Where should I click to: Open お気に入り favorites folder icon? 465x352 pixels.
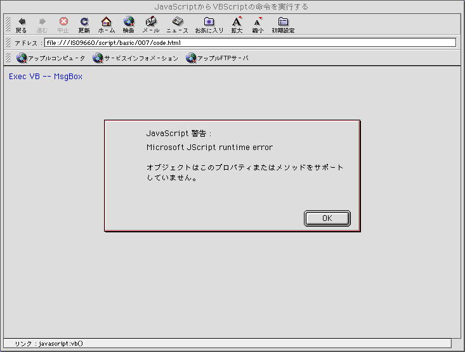pyautogui.click(x=209, y=25)
